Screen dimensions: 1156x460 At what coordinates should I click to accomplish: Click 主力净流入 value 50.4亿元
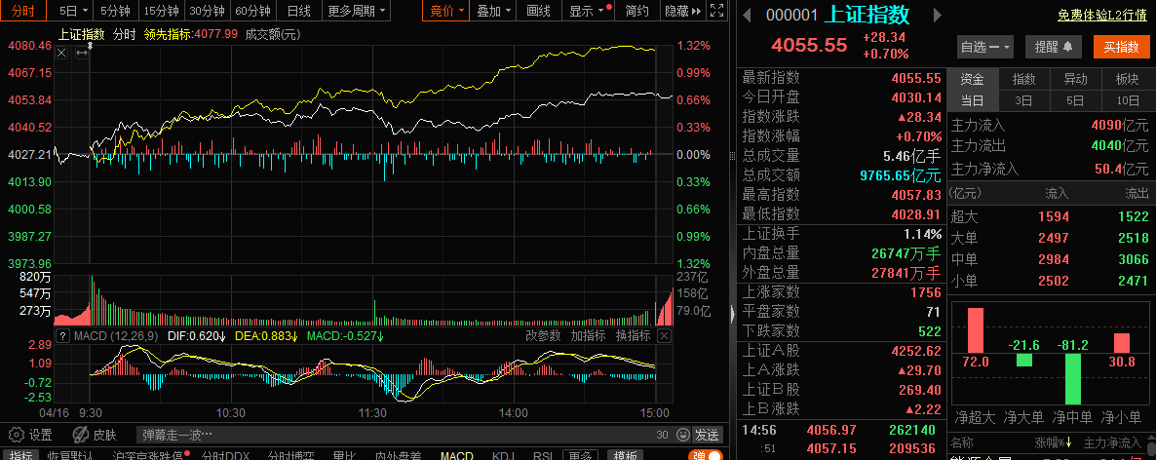point(1121,169)
